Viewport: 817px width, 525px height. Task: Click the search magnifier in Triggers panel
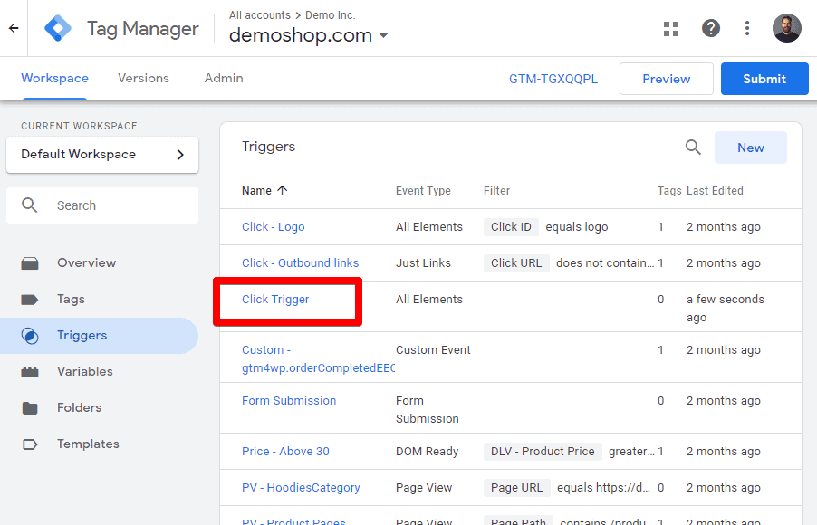click(x=693, y=148)
